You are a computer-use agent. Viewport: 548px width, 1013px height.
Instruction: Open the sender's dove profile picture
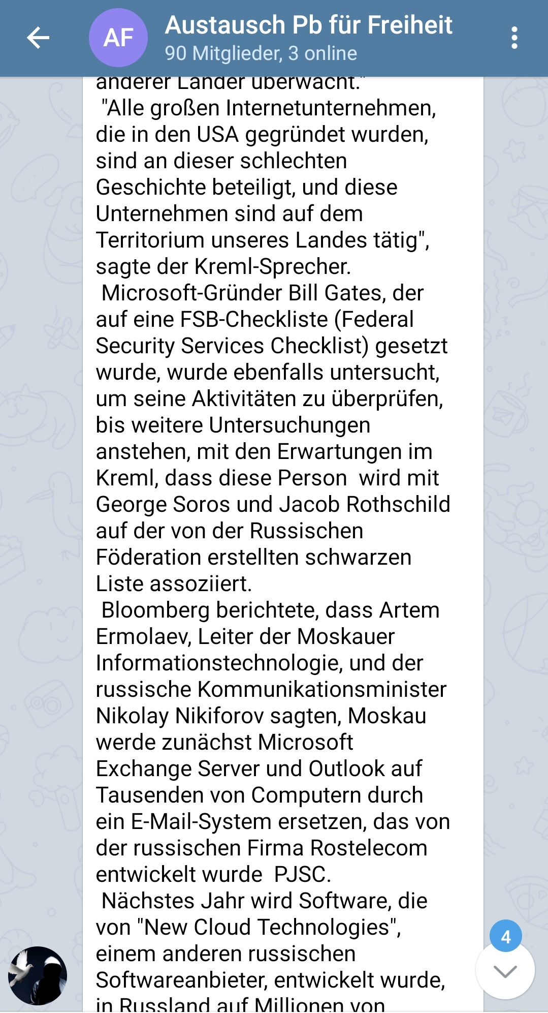click(x=38, y=975)
